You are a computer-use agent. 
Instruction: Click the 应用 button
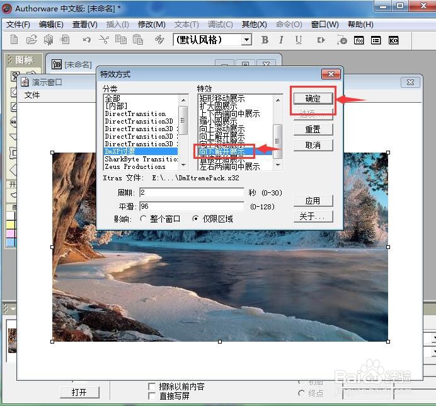coord(313,200)
